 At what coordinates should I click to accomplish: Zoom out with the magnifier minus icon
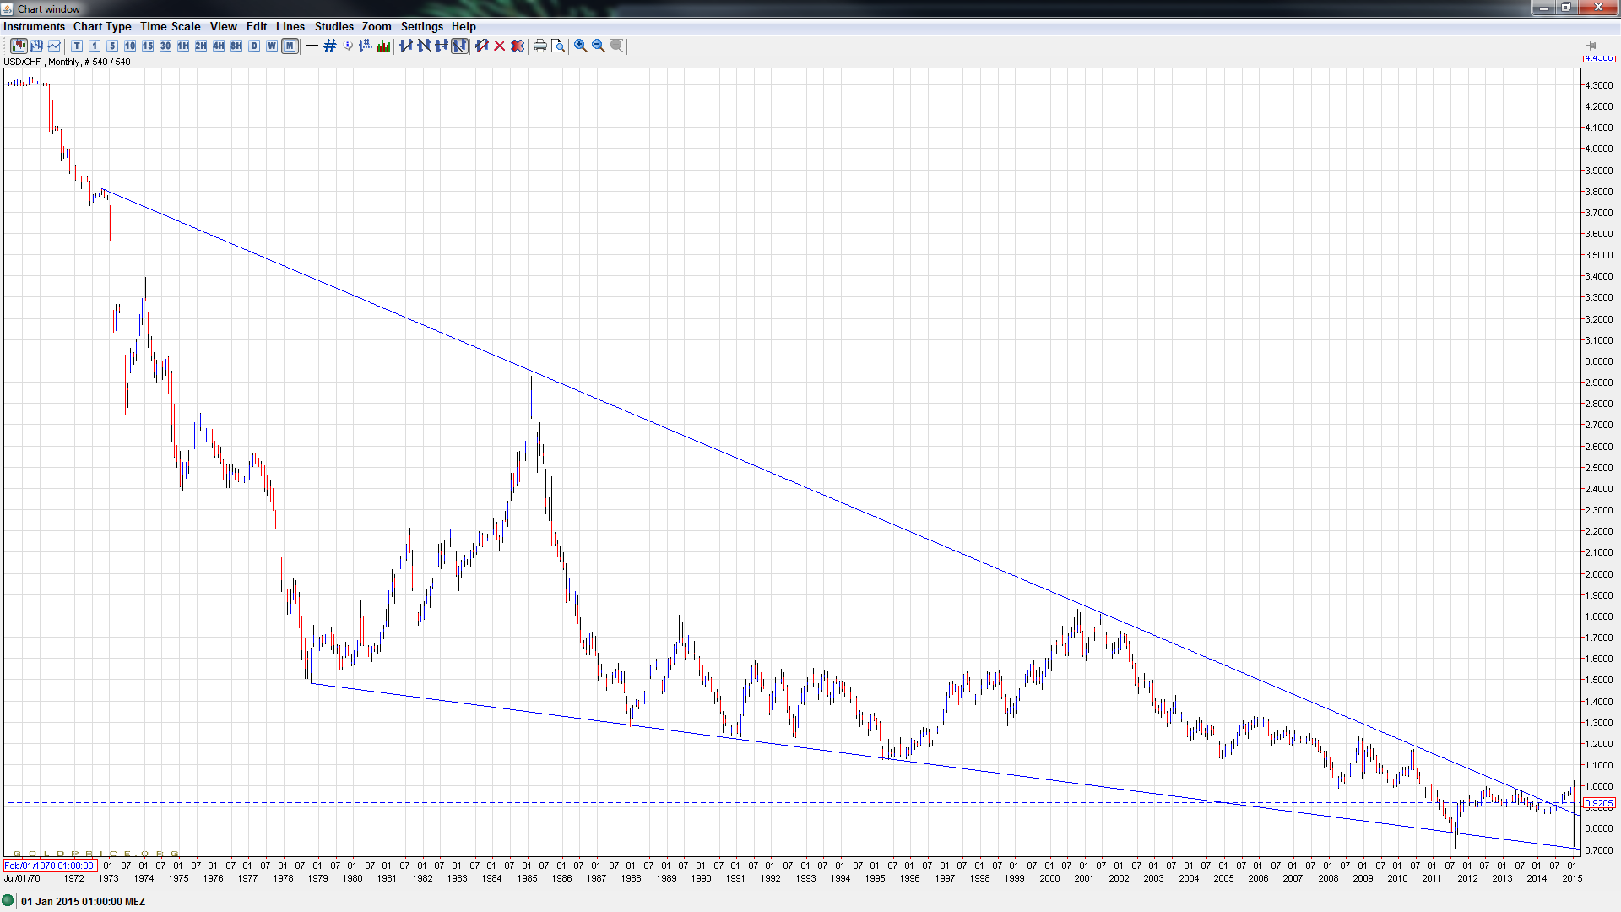click(x=599, y=46)
